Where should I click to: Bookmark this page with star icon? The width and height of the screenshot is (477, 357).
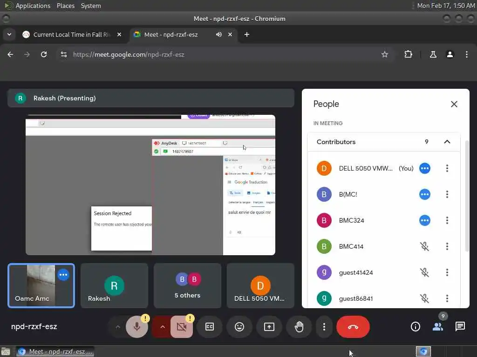pyautogui.click(x=384, y=54)
